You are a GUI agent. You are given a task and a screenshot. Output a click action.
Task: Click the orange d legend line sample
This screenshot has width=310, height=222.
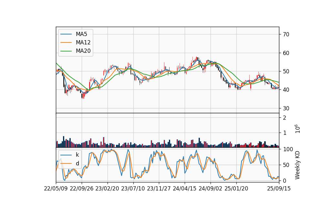tap(66, 163)
